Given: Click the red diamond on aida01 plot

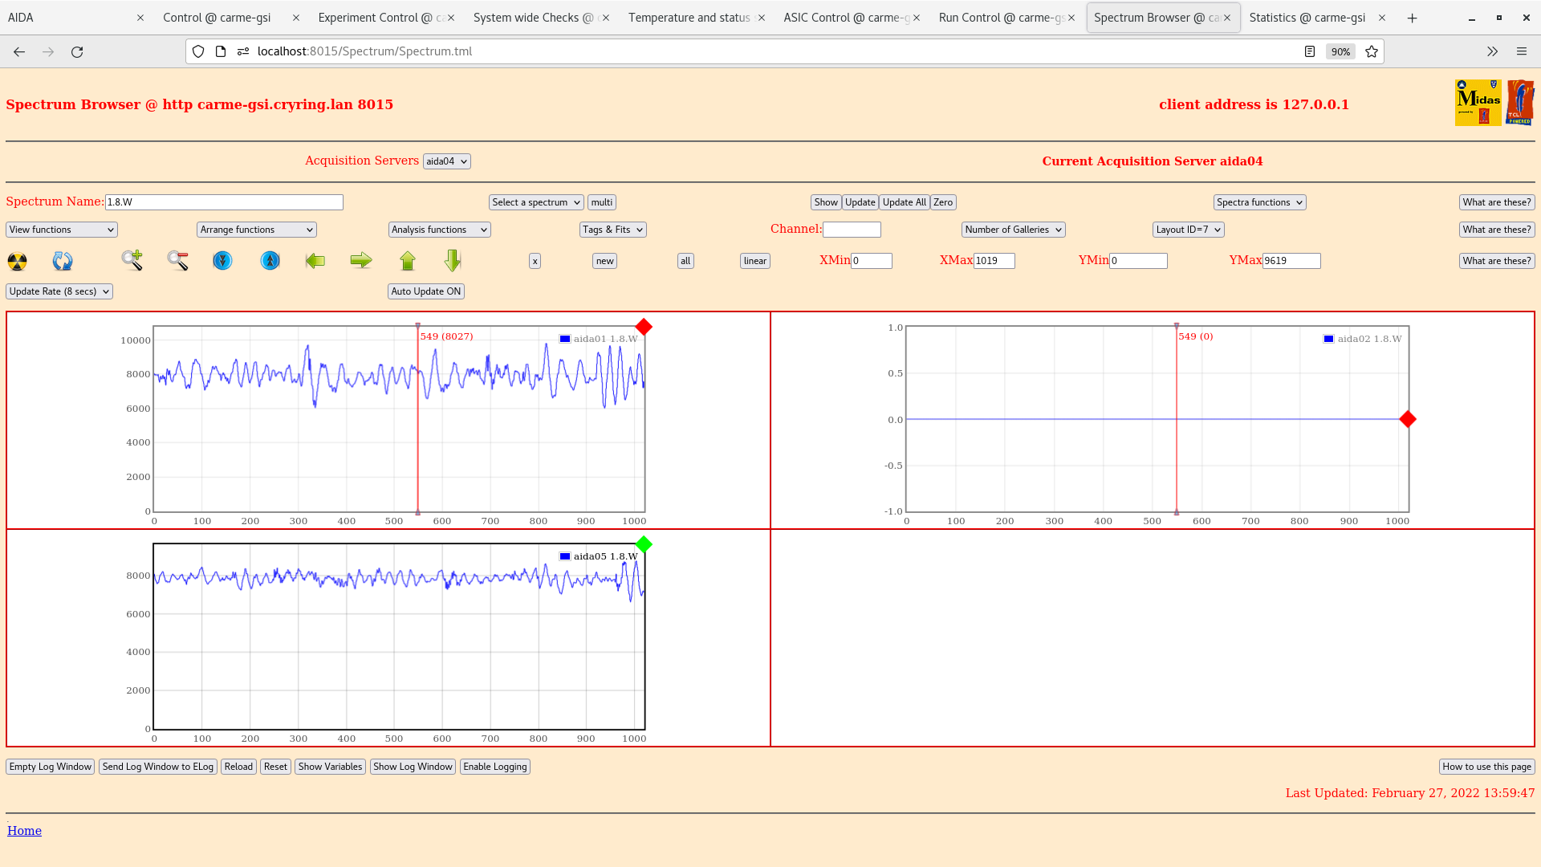Looking at the screenshot, I should click(644, 327).
